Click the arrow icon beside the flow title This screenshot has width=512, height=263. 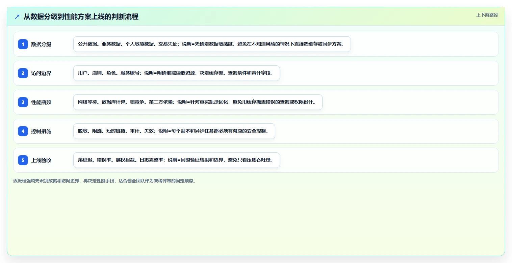(17, 17)
